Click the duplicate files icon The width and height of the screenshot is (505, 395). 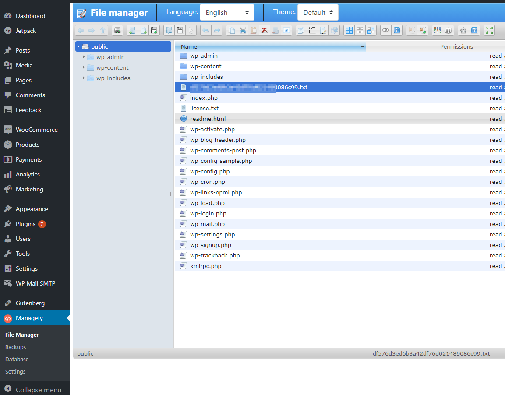pos(301,31)
